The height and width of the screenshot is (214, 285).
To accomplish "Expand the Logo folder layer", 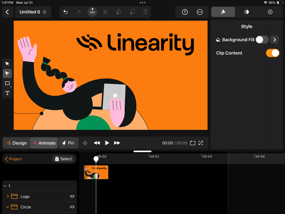I will (x=8, y=196).
